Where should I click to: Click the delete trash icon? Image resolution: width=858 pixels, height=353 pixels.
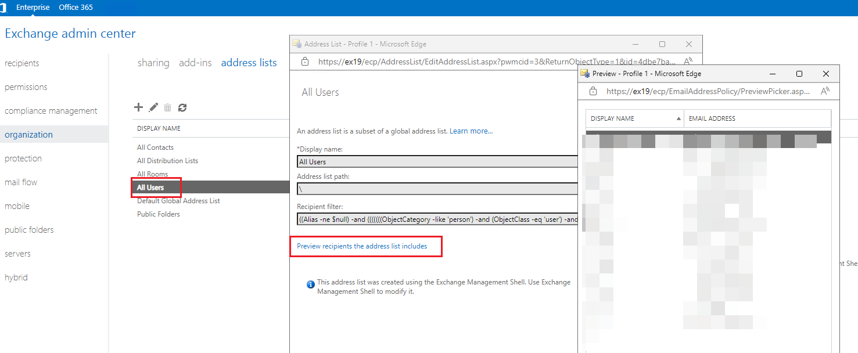(168, 107)
